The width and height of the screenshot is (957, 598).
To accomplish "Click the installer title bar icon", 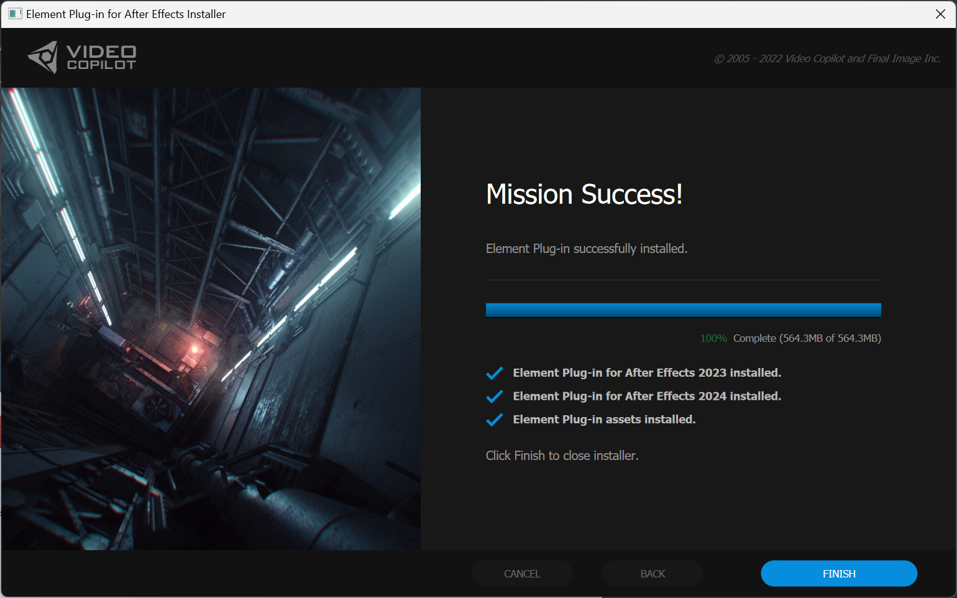I will pyautogui.click(x=15, y=14).
